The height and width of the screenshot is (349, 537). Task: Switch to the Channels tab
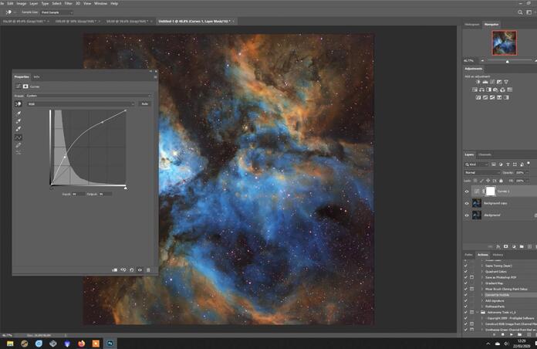click(485, 154)
